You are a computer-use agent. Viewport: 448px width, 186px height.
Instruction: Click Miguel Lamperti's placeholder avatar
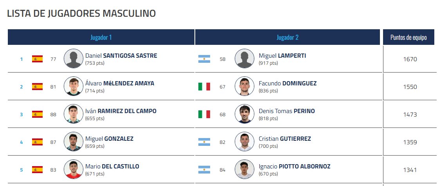click(245, 59)
